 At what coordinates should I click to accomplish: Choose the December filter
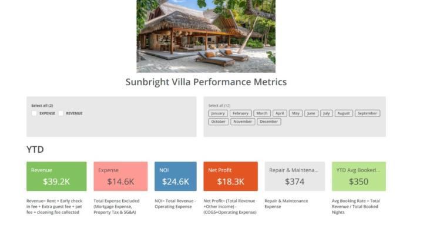point(269,122)
